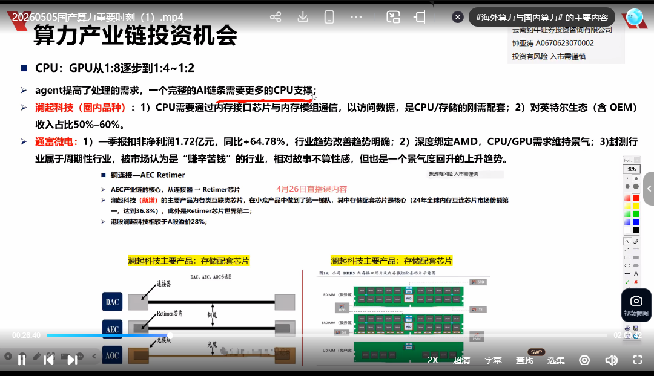Open the 选集 episode list

555,360
